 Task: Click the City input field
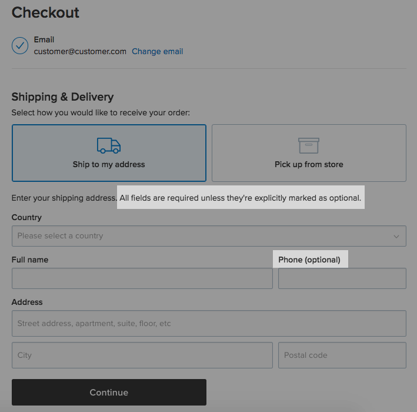[x=142, y=355]
